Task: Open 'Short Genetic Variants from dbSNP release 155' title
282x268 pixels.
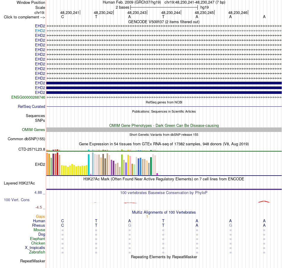Action: (x=164, y=135)
